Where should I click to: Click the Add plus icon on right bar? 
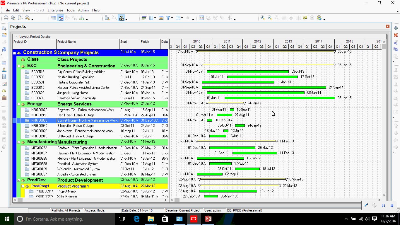396,28
